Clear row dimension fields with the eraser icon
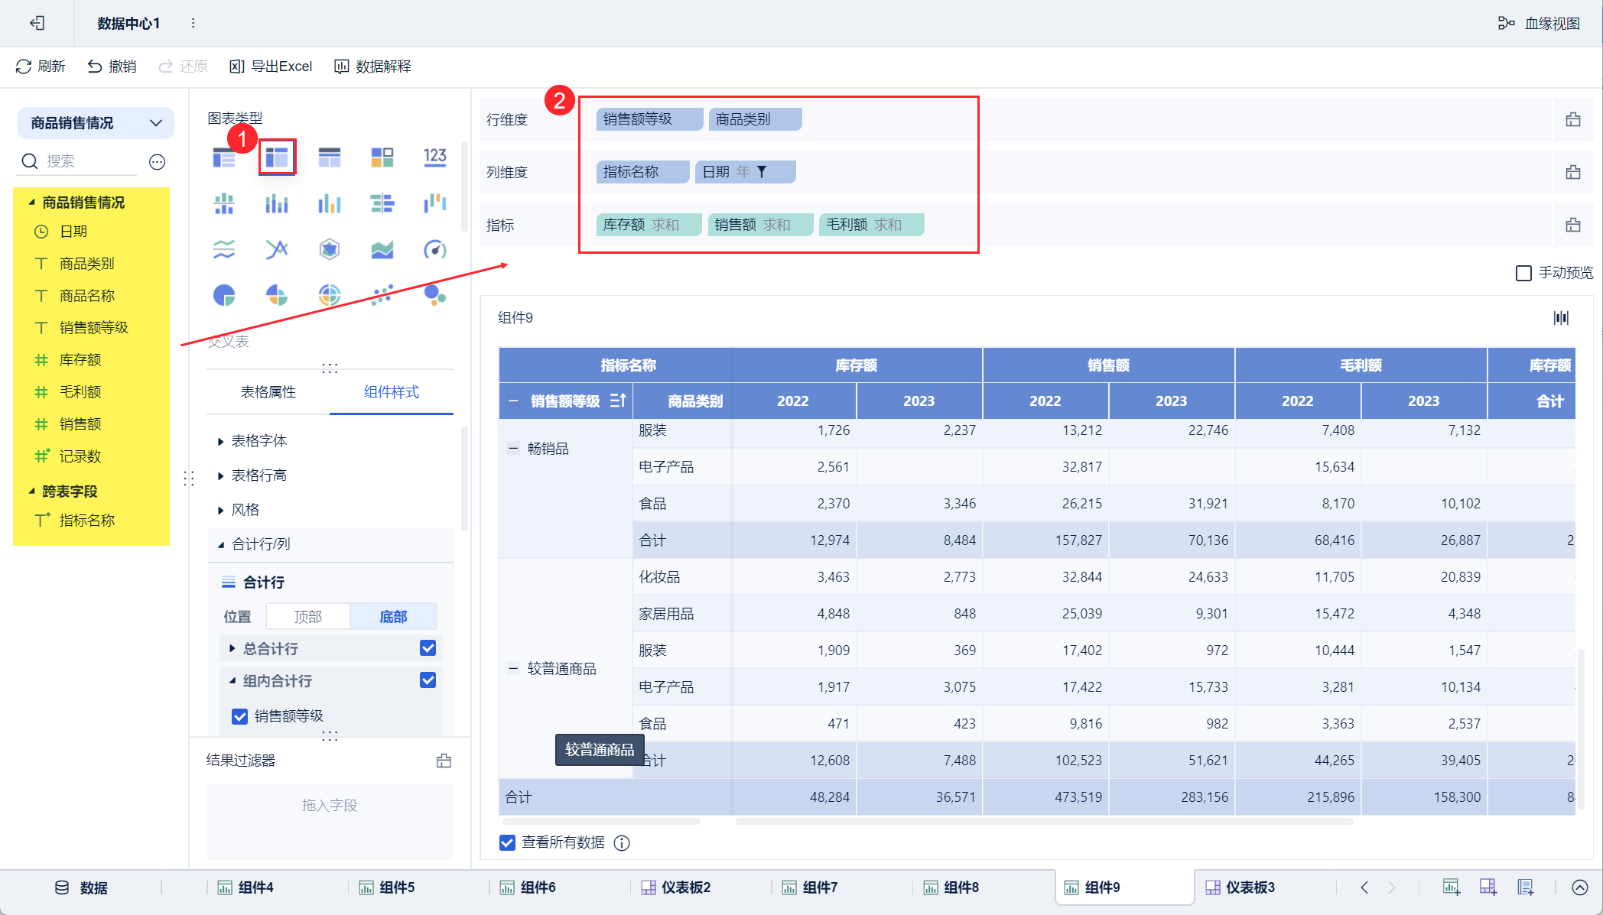1603x915 pixels. (1572, 119)
